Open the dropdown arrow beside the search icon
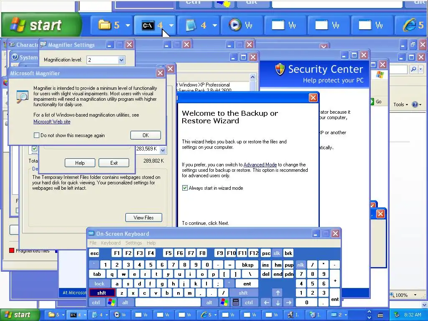This screenshot has width=428, height=321. click(x=420, y=69)
